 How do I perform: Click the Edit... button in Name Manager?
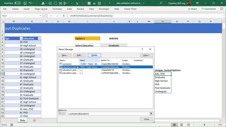(x=79, y=55)
